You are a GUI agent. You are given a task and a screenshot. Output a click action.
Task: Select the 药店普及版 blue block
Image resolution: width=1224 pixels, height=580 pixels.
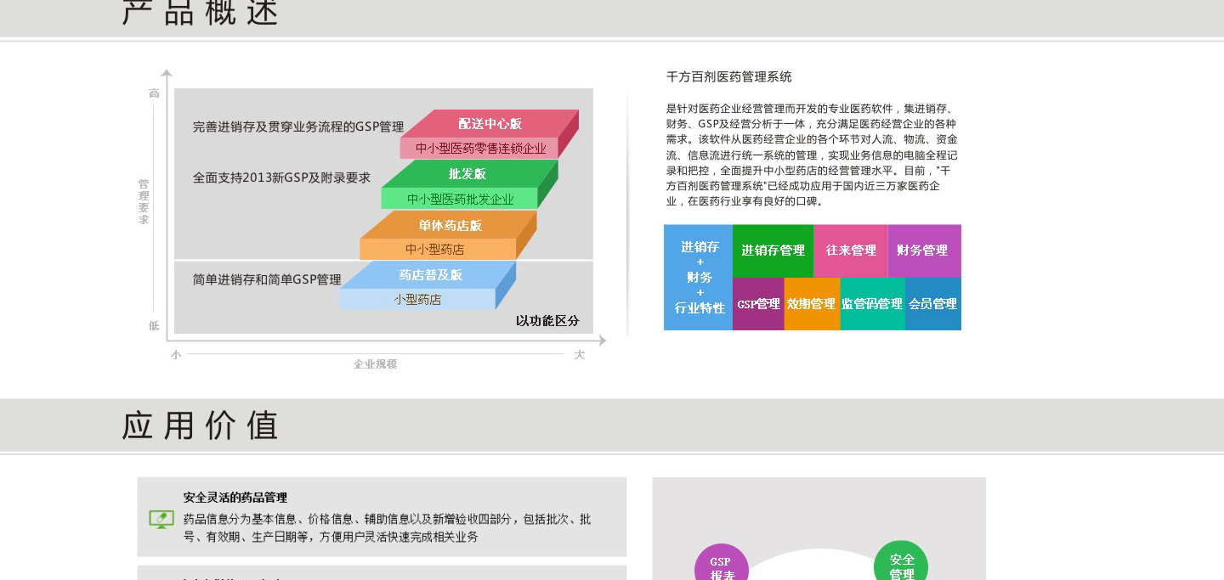pyautogui.click(x=430, y=275)
